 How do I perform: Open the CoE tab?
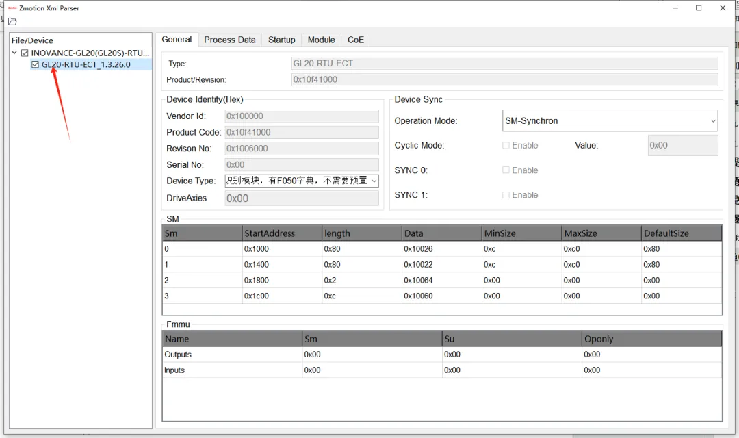click(x=355, y=40)
